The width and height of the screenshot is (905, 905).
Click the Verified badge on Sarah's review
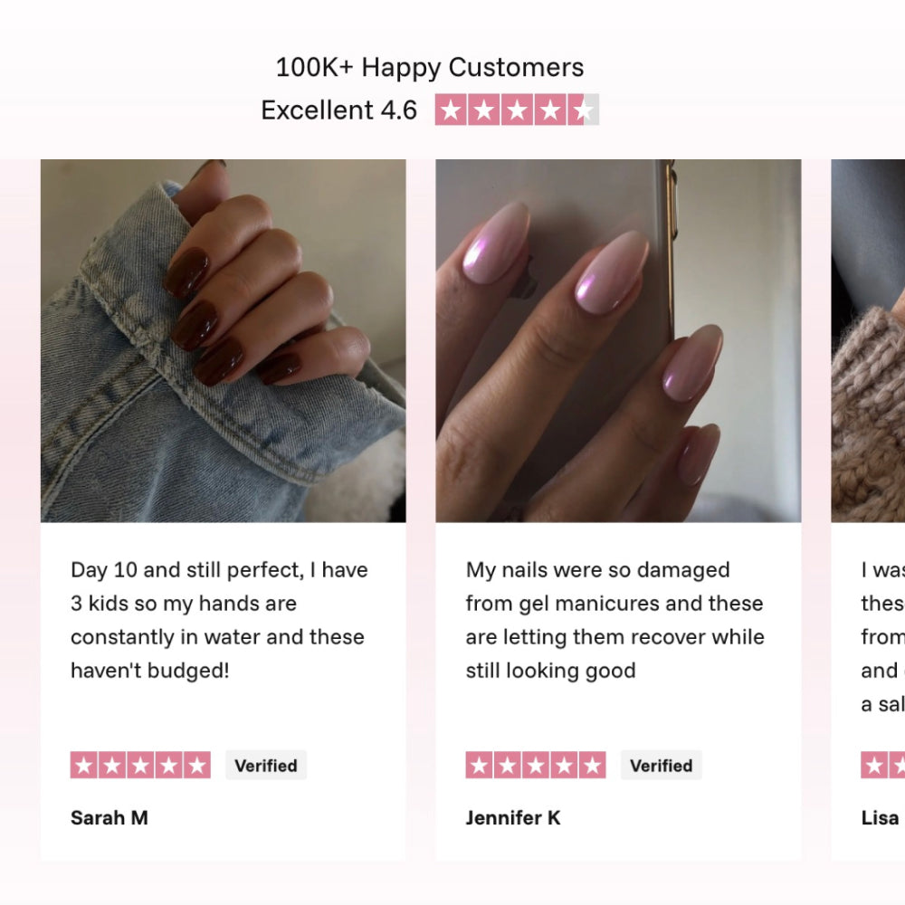[x=266, y=766]
